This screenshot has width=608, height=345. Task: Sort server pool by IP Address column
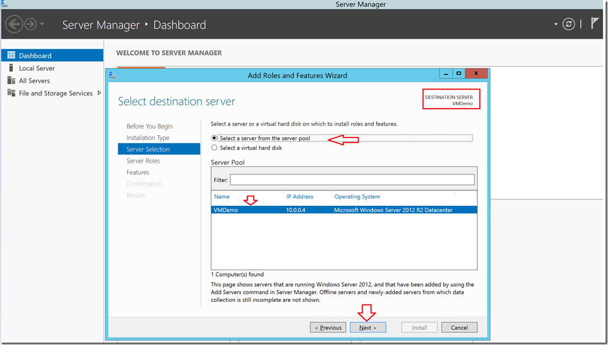300,196
